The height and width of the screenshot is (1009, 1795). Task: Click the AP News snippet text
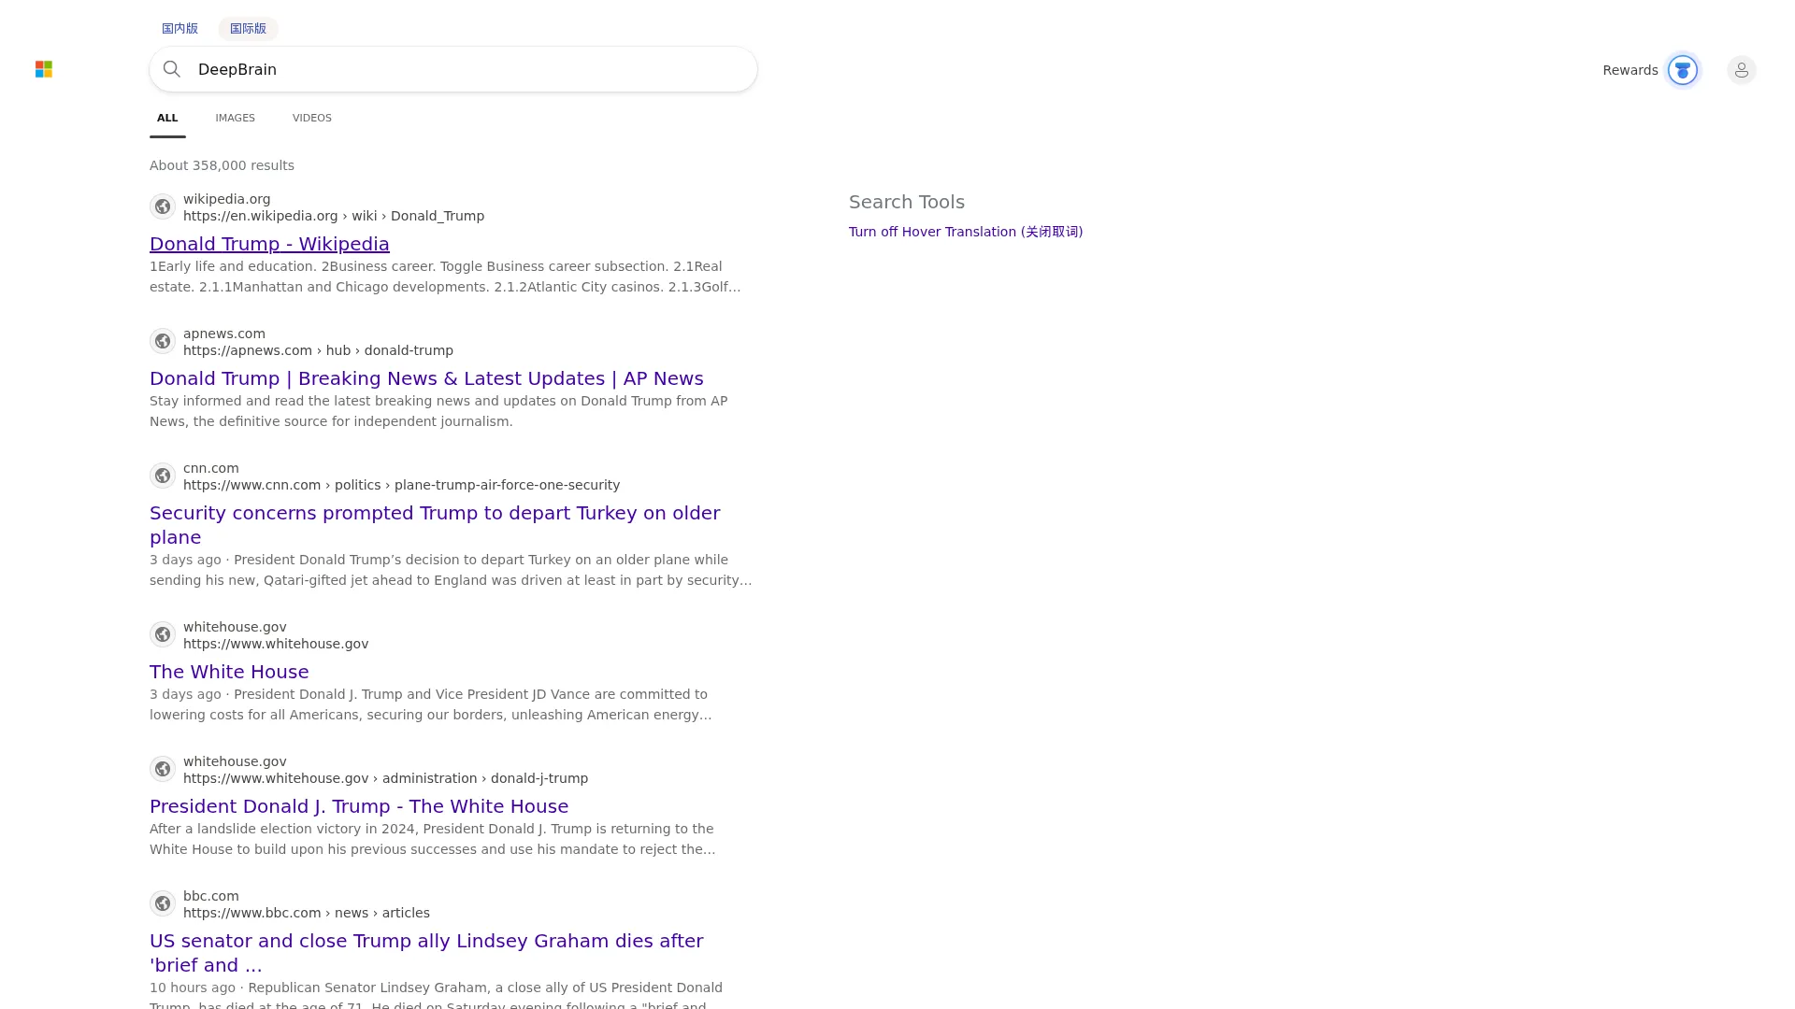[x=438, y=411]
